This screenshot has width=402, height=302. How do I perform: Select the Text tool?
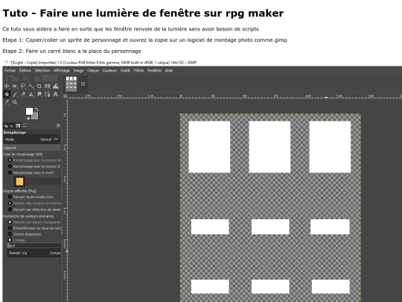(56, 94)
